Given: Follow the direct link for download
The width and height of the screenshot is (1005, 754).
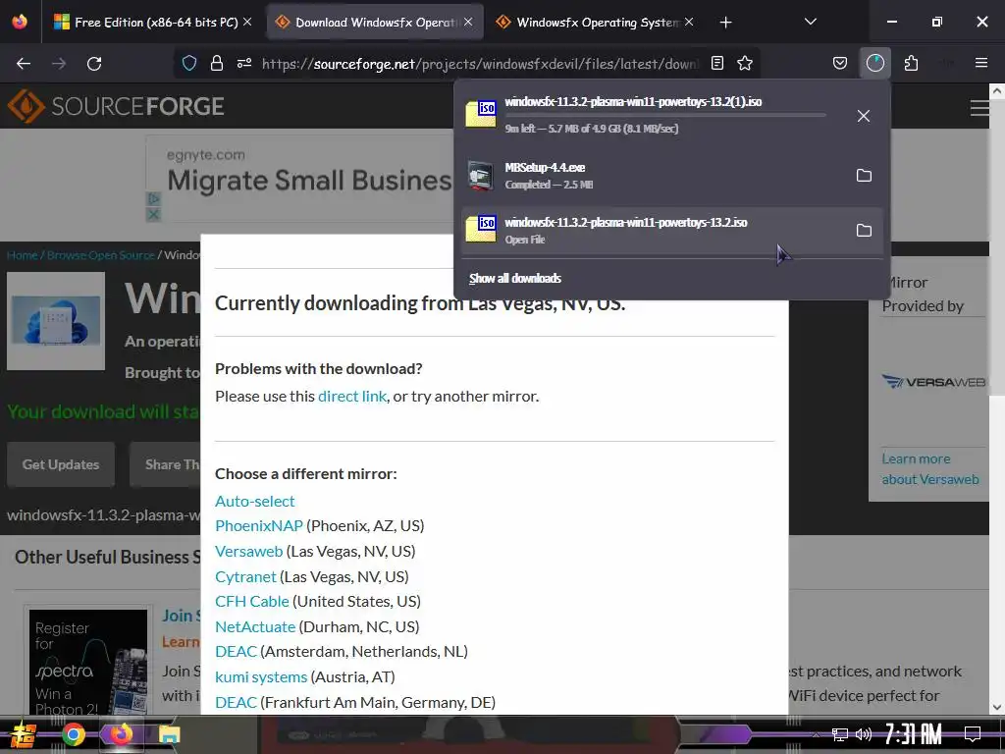Looking at the screenshot, I should (x=352, y=397).
